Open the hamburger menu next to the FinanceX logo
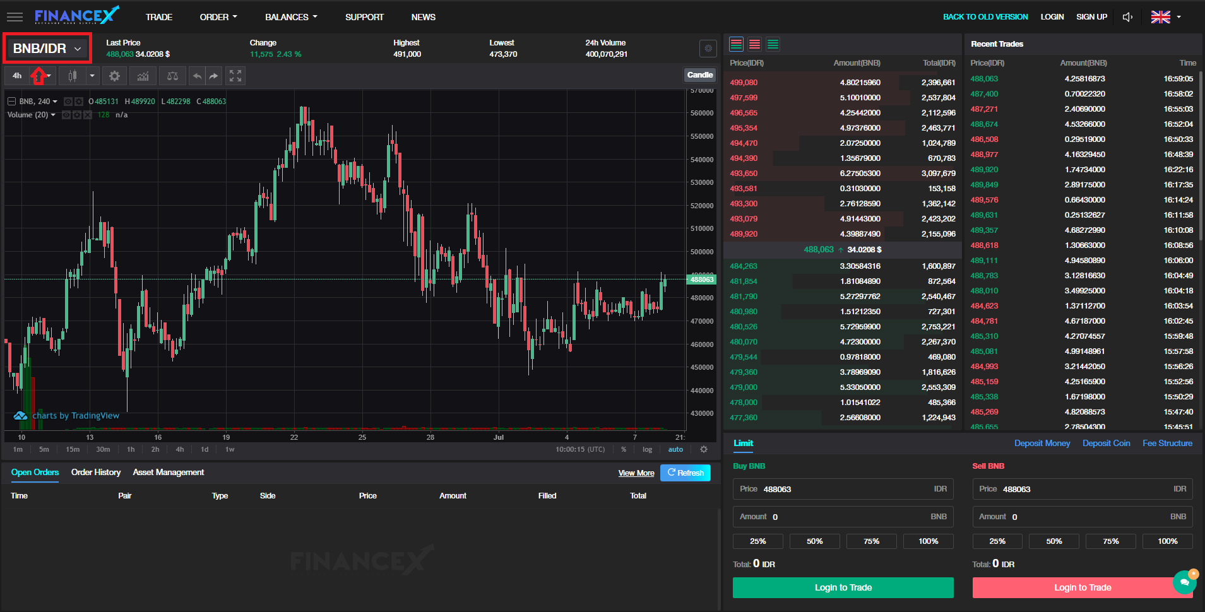 click(15, 17)
